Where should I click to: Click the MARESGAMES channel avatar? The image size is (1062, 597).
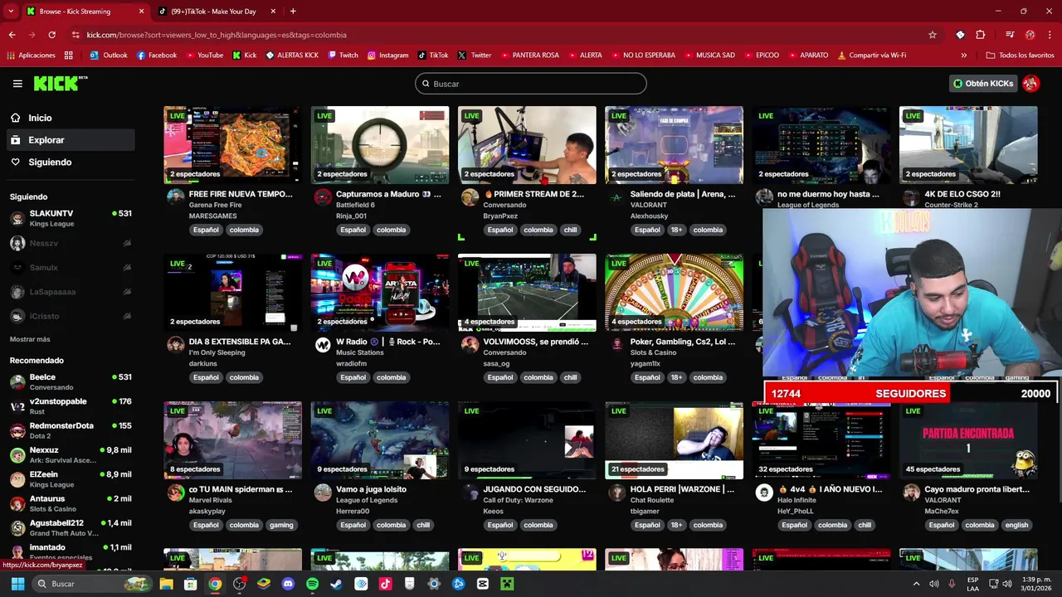pos(175,197)
